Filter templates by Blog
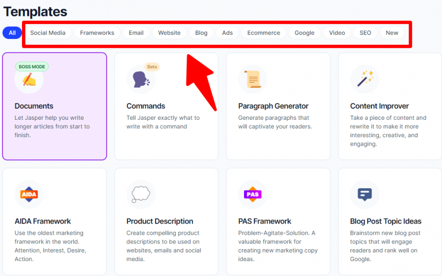Screen dimensions: 442x276 201,33
